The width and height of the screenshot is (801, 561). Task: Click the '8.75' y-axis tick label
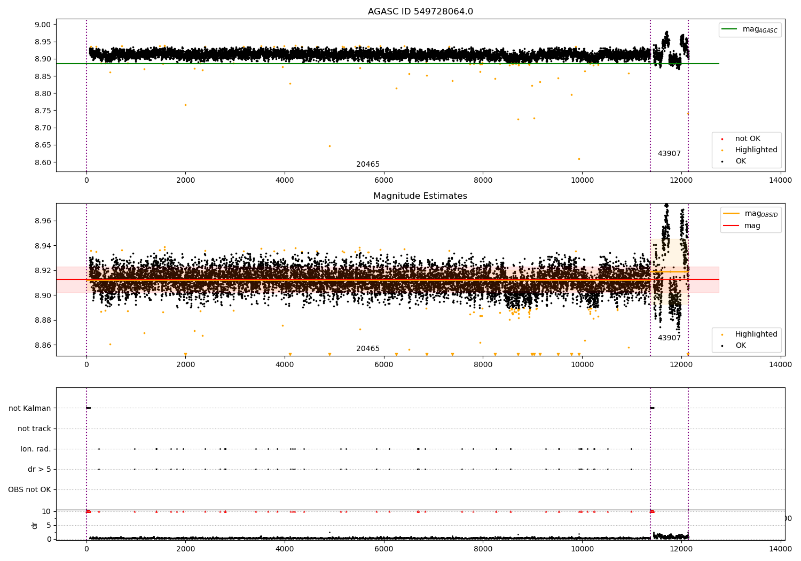pyautogui.click(x=43, y=111)
